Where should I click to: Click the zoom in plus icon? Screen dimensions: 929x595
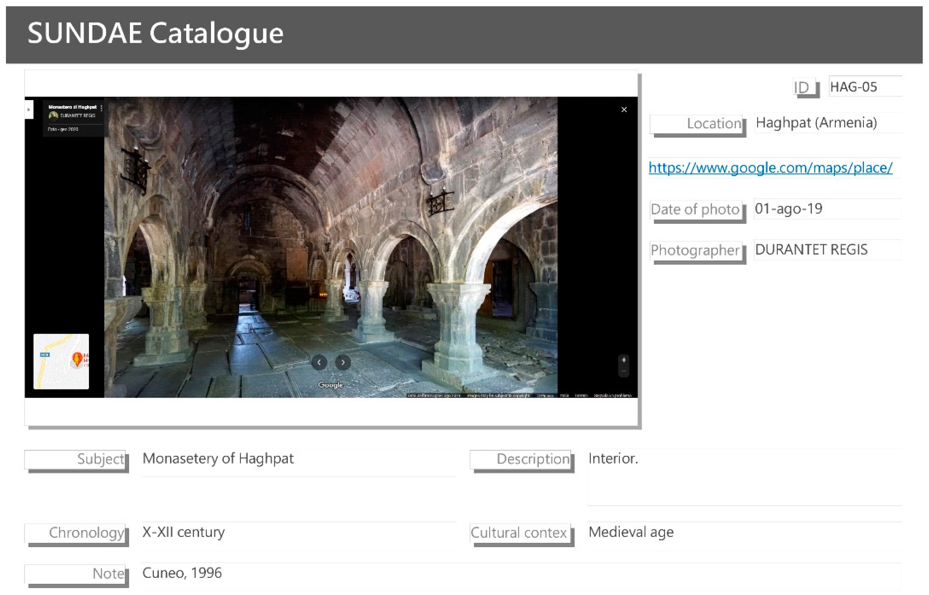[x=624, y=360]
